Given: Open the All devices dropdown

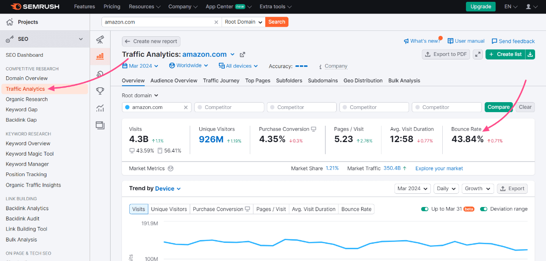Looking at the screenshot, I should (x=238, y=66).
